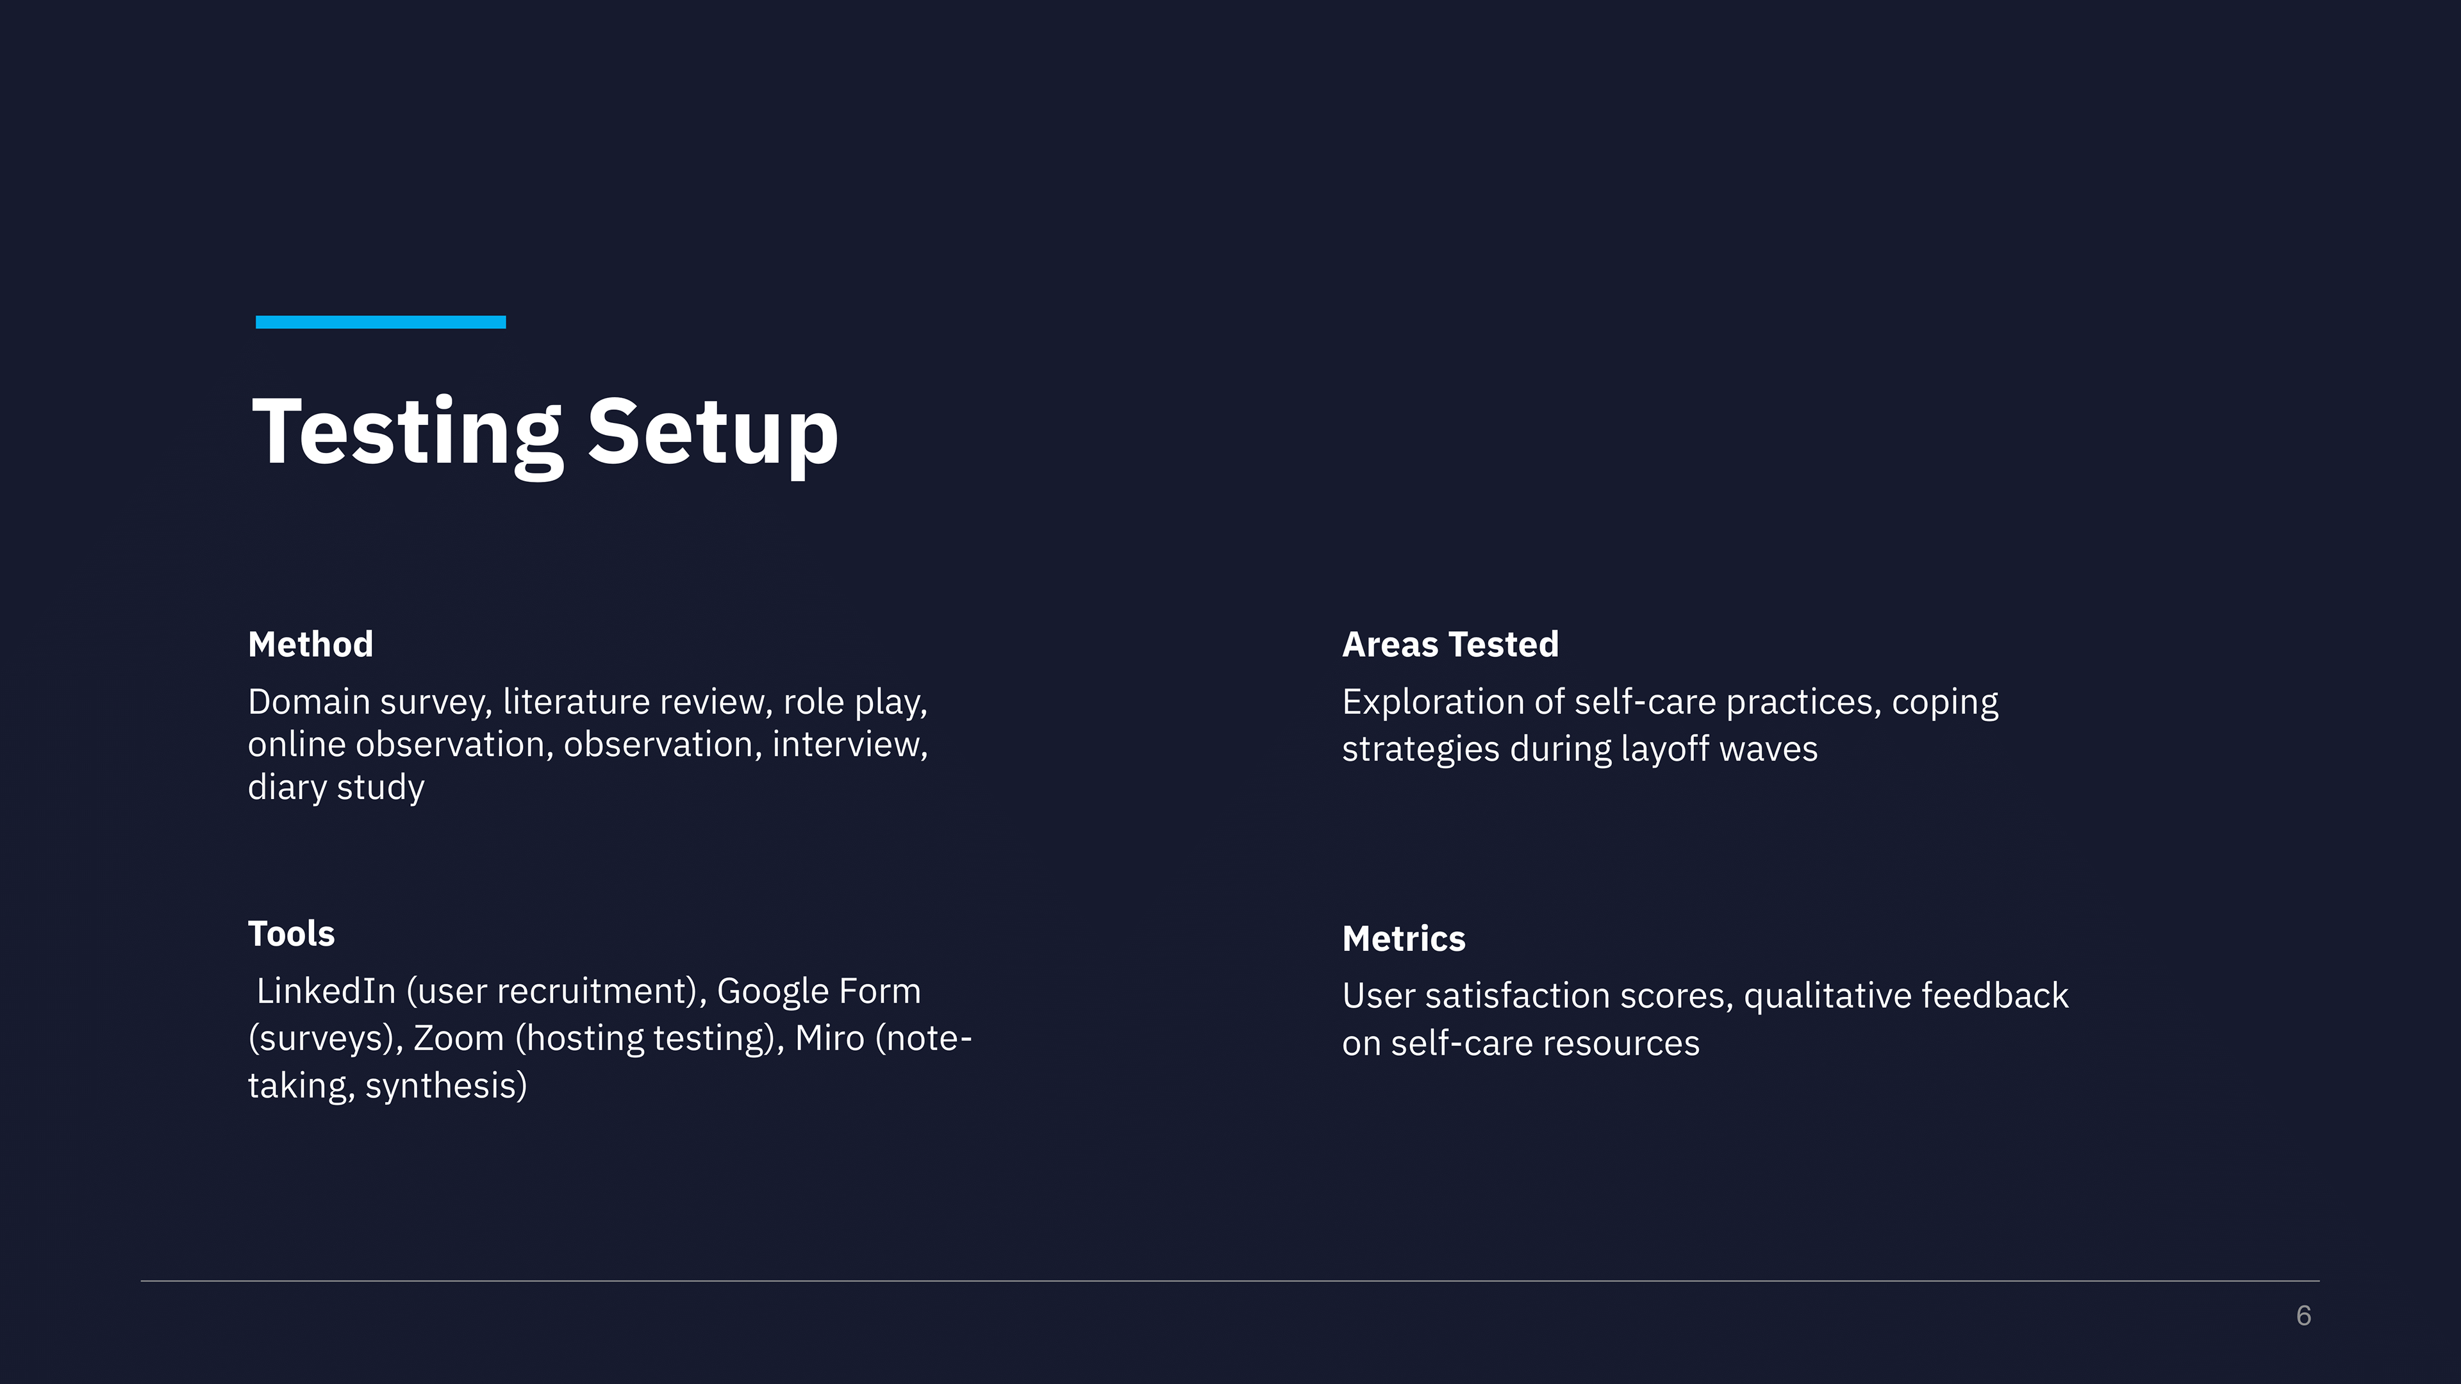Click the "Method" heading
2461x1384 pixels.
click(310, 644)
